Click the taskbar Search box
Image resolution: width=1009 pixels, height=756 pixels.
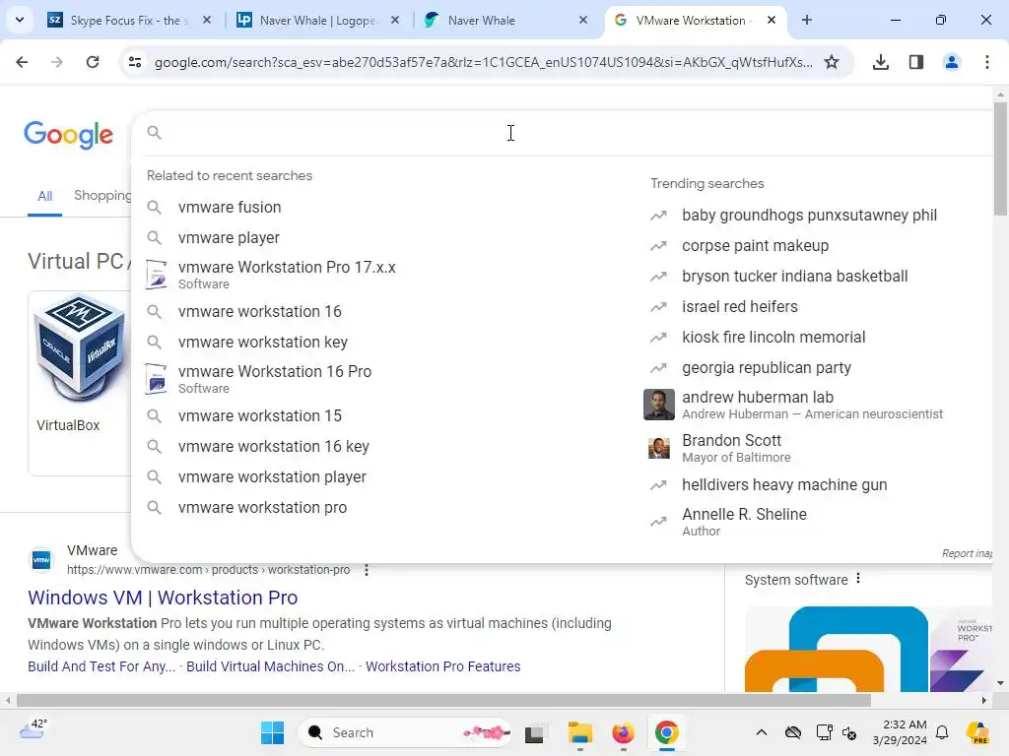pos(404,732)
